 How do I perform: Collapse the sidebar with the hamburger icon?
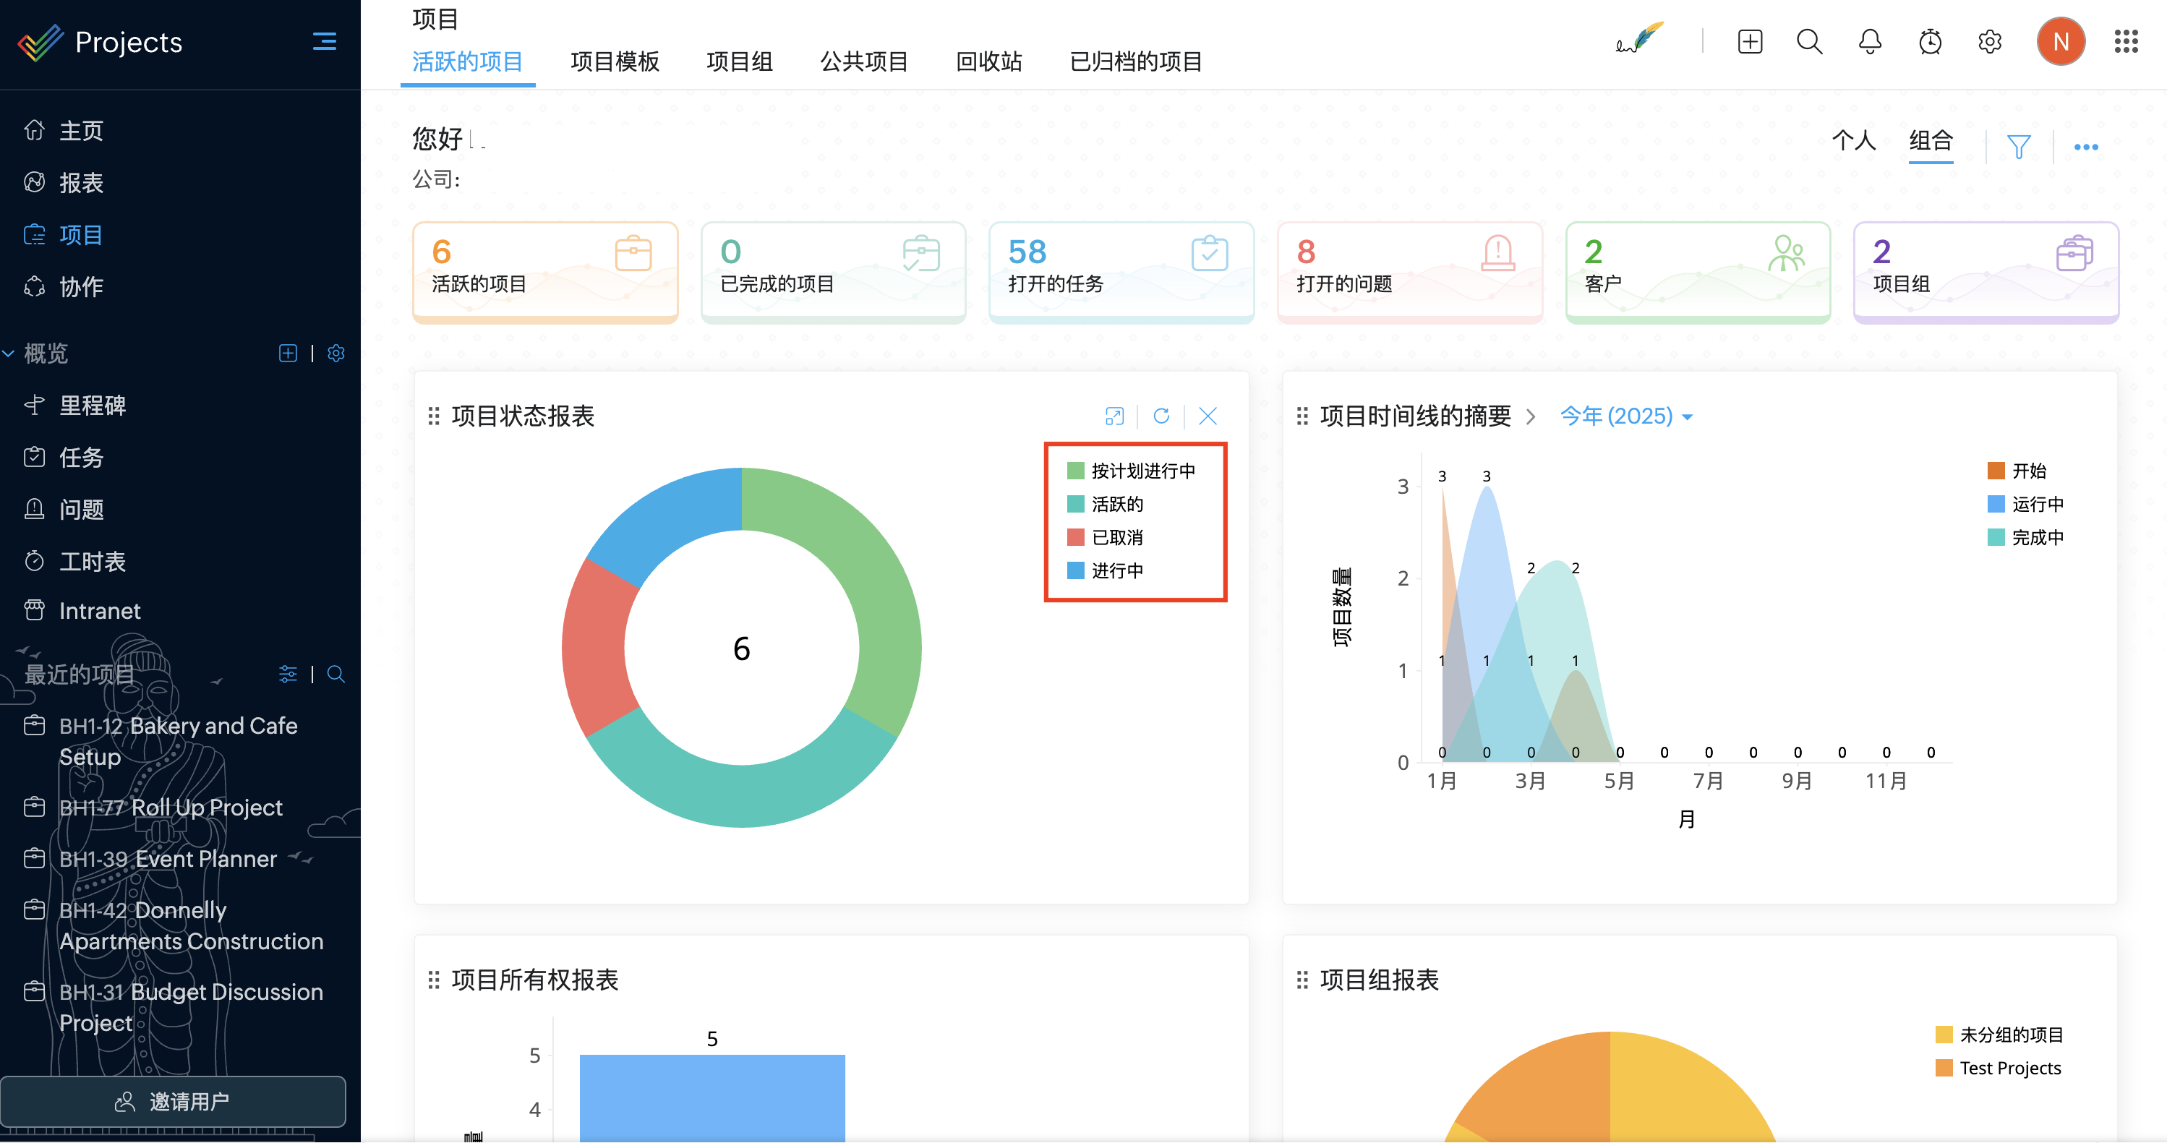pos(324,41)
